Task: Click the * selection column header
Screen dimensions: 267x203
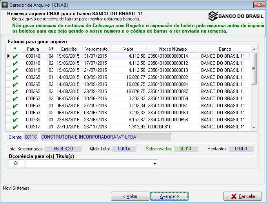Action: click(x=15, y=49)
